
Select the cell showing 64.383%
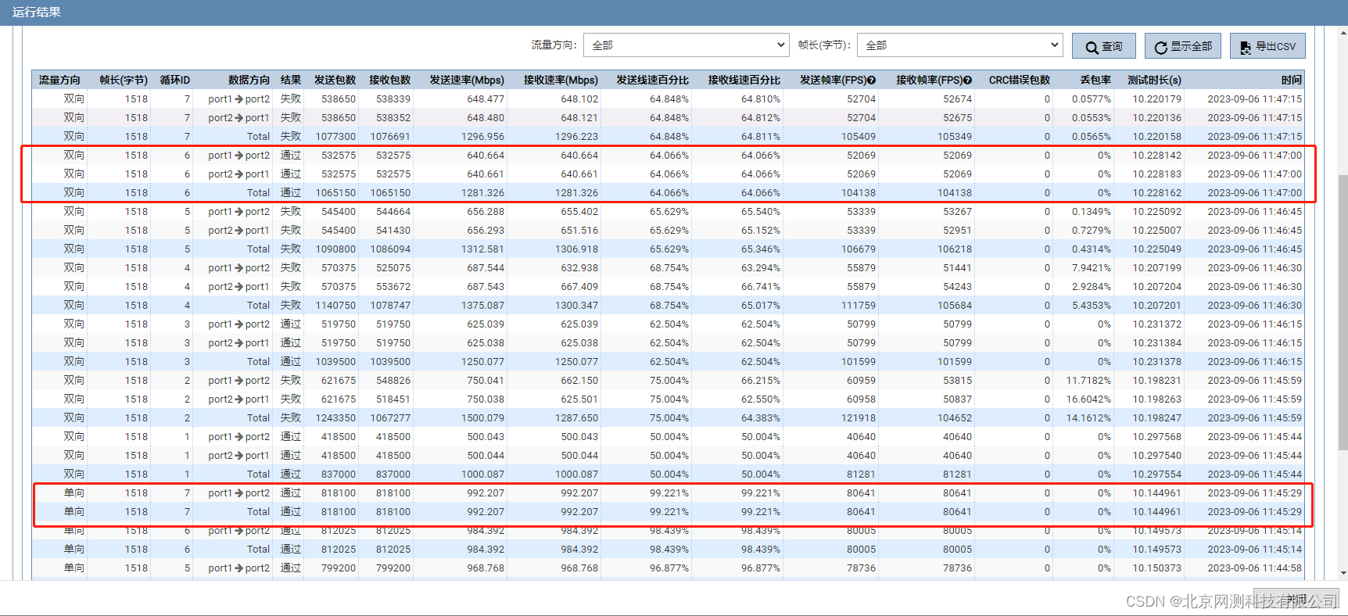(761, 418)
